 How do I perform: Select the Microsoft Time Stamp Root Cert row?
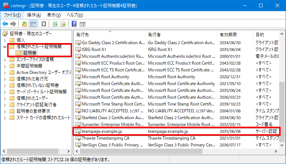pos(177,104)
